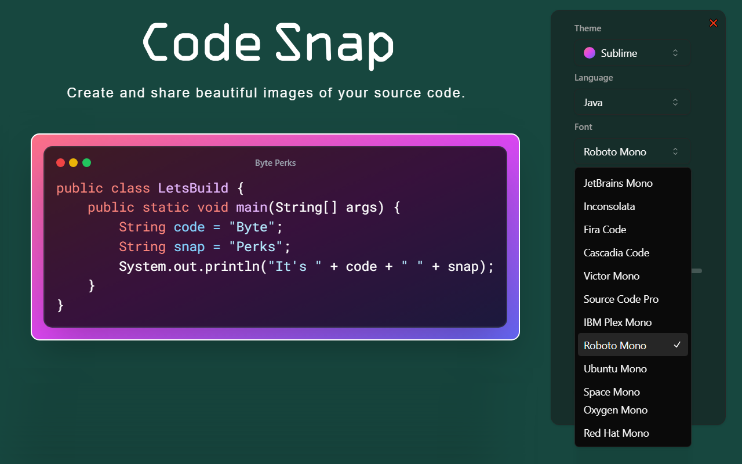Pick Source Code Pro font
Image resolution: width=742 pixels, height=464 pixels.
[633, 299]
